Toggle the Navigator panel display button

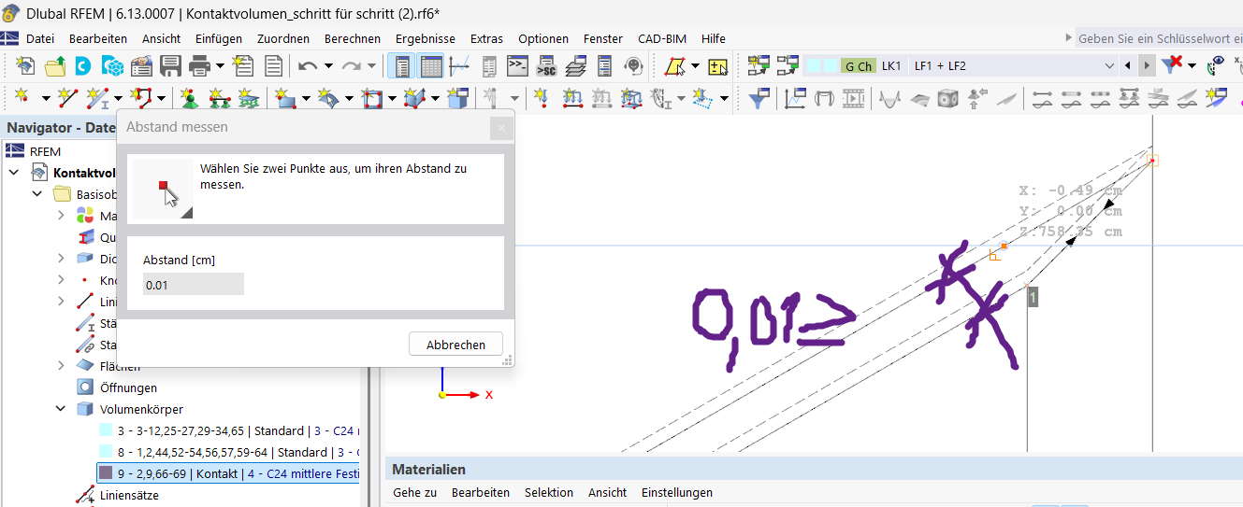(x=402, y=66)
